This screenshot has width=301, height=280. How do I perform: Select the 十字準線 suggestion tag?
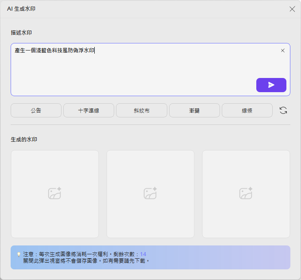click(x=89, y=110)
